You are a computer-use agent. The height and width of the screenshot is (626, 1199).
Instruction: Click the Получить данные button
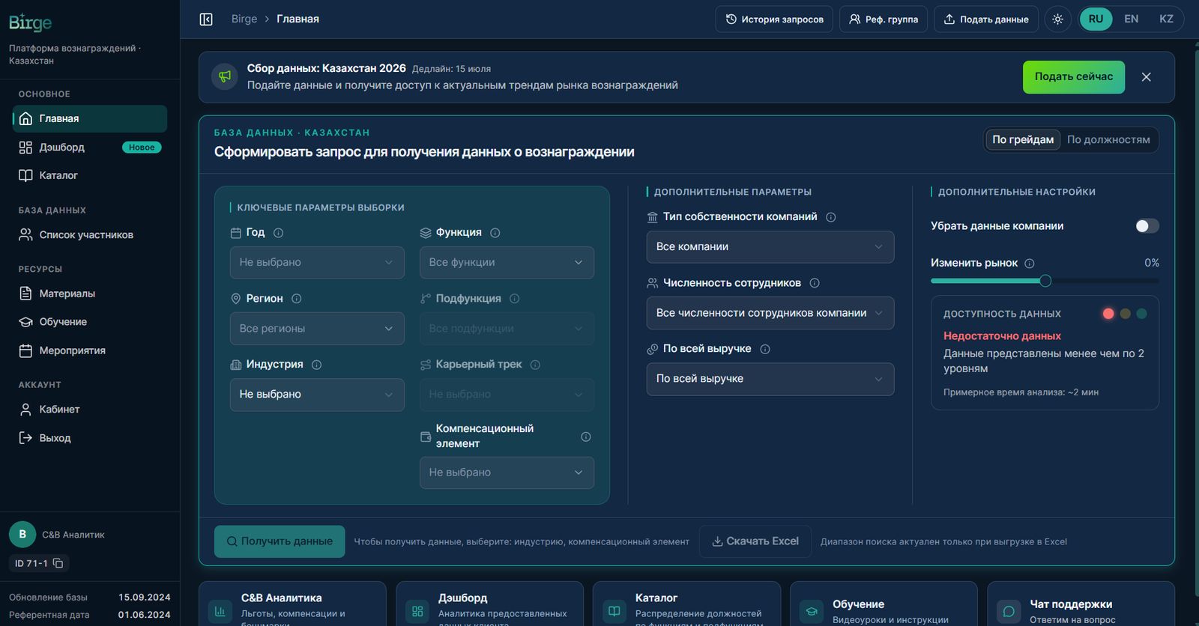coord(280,541)
